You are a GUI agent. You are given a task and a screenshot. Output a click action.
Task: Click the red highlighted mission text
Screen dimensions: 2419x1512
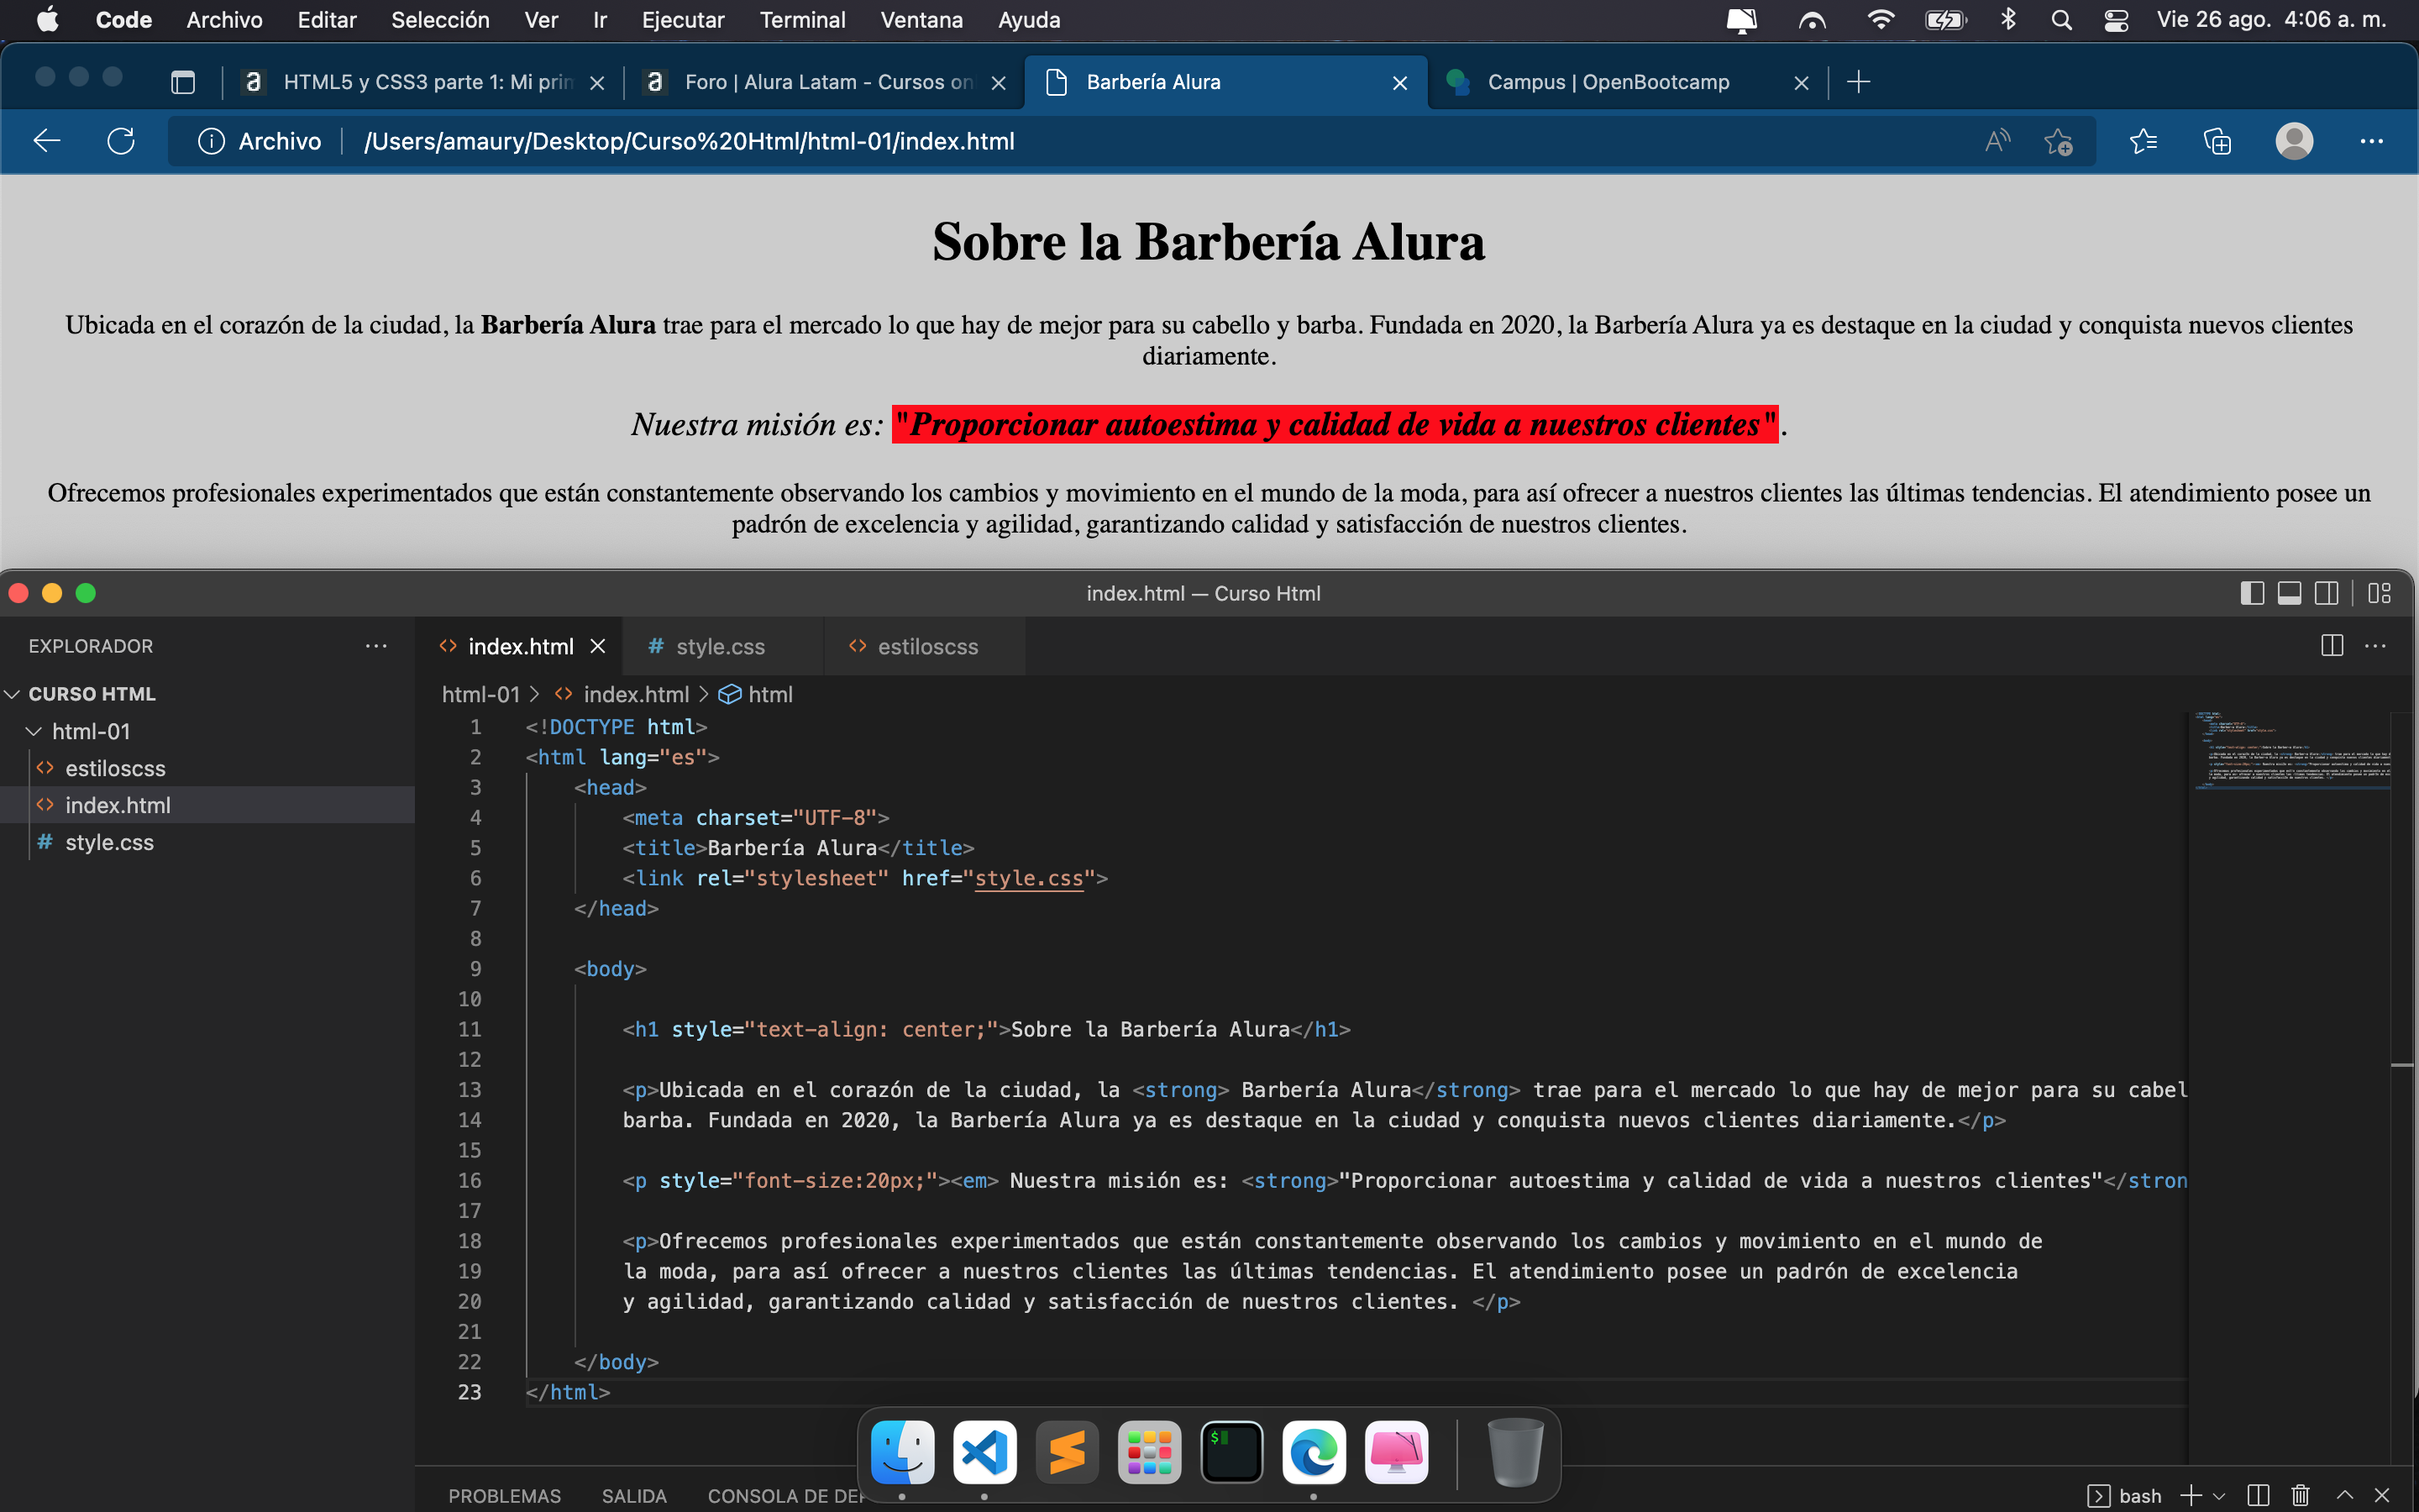(1335, 424)
